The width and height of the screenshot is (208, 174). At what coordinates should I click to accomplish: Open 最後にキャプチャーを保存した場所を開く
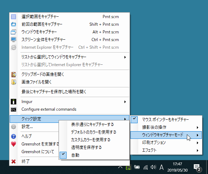[70, 92]
